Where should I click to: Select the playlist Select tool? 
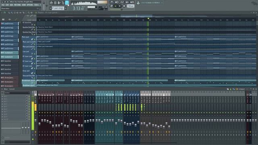tap(26, 12)
